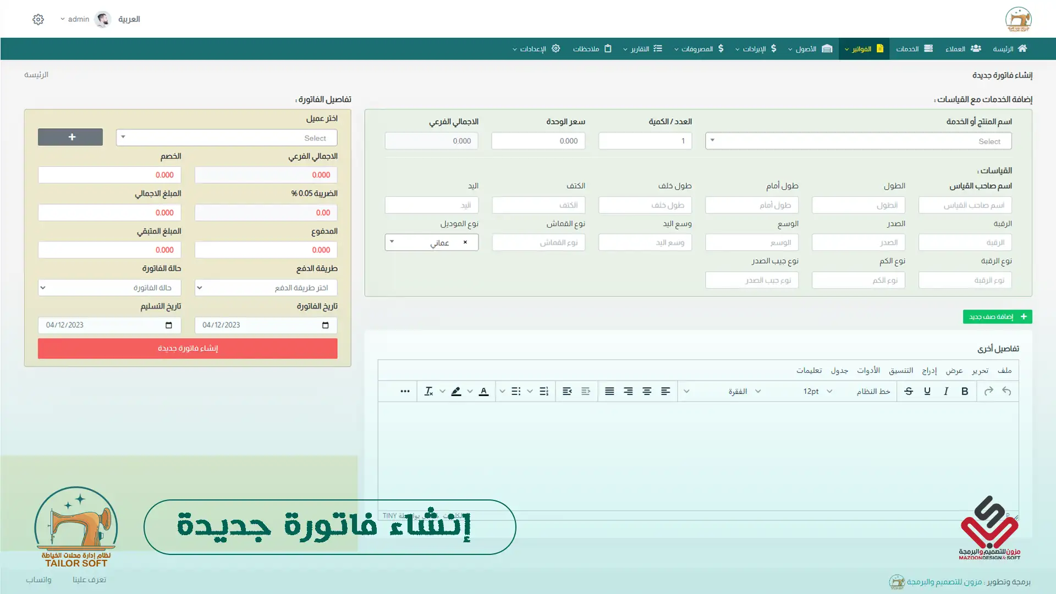Open the invoice date calendar picker
This screenshot has width=1056, height=594.
click(x=325, y=325)
